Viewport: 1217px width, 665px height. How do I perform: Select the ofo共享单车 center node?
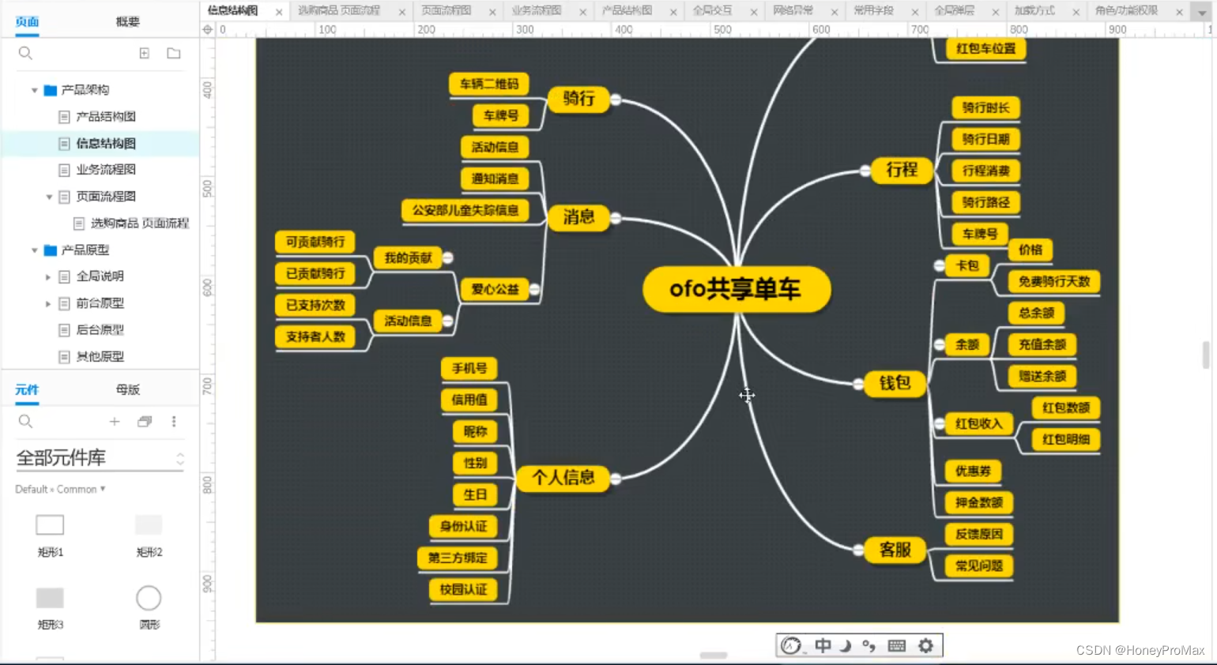737,289
